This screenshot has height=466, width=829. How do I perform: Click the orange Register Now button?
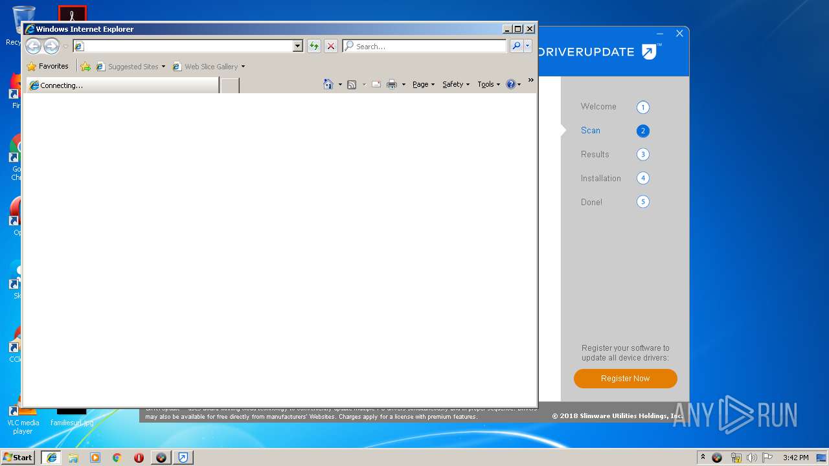[x=626, y=379]
